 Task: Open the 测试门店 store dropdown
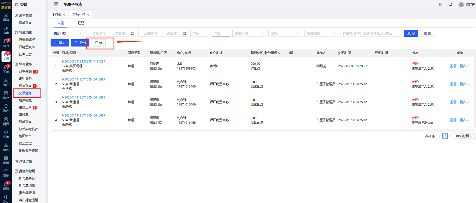pyautogui.click(x=67, y=33)
